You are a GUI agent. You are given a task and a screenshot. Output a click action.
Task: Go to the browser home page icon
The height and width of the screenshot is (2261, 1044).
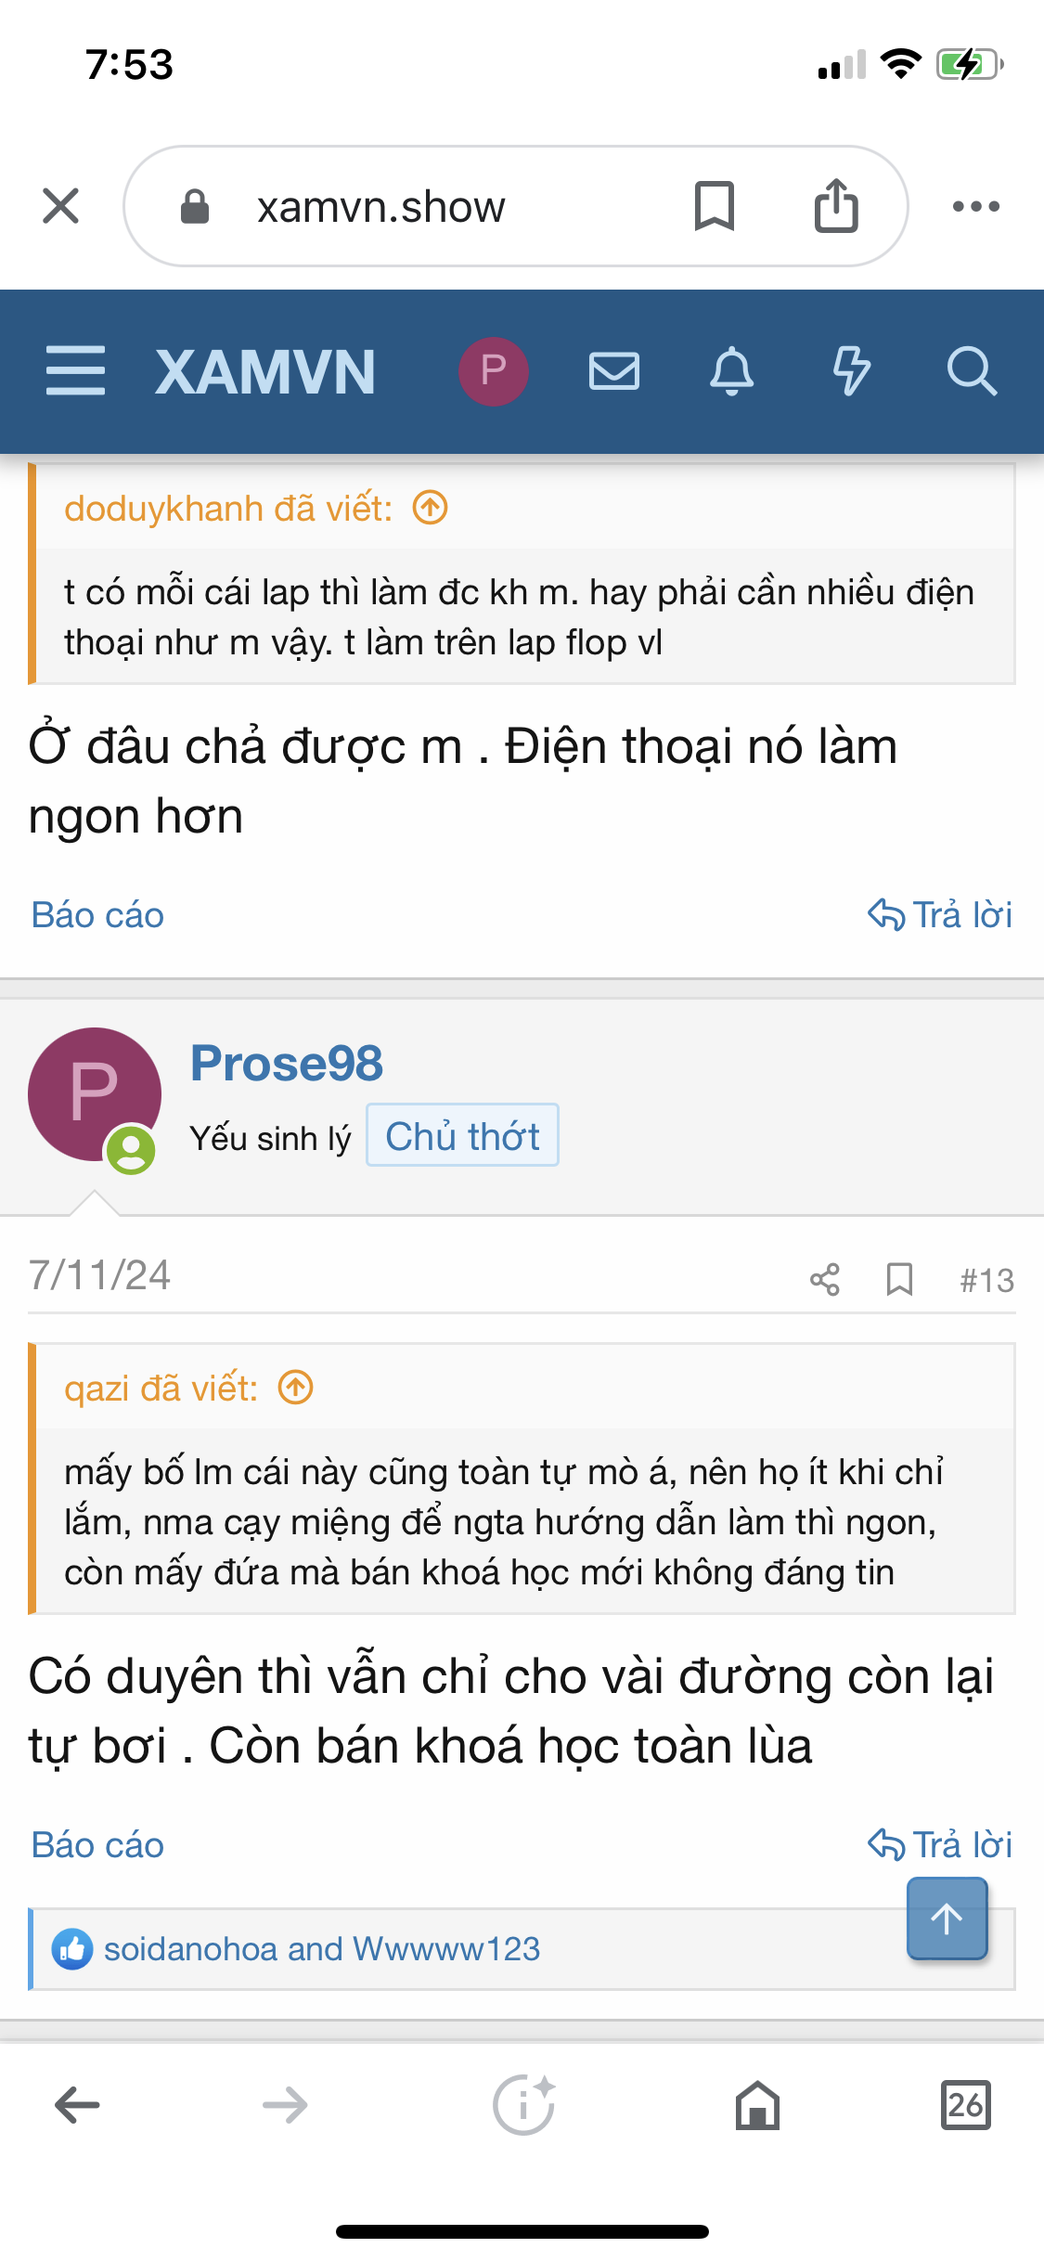(757, 2105)
